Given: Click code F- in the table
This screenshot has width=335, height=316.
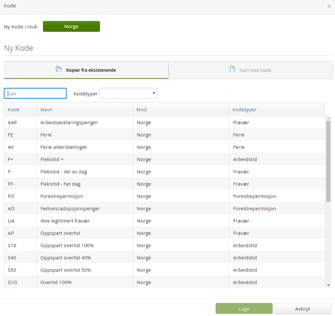Looking at the screenshot, I should [x=10, y=171].
